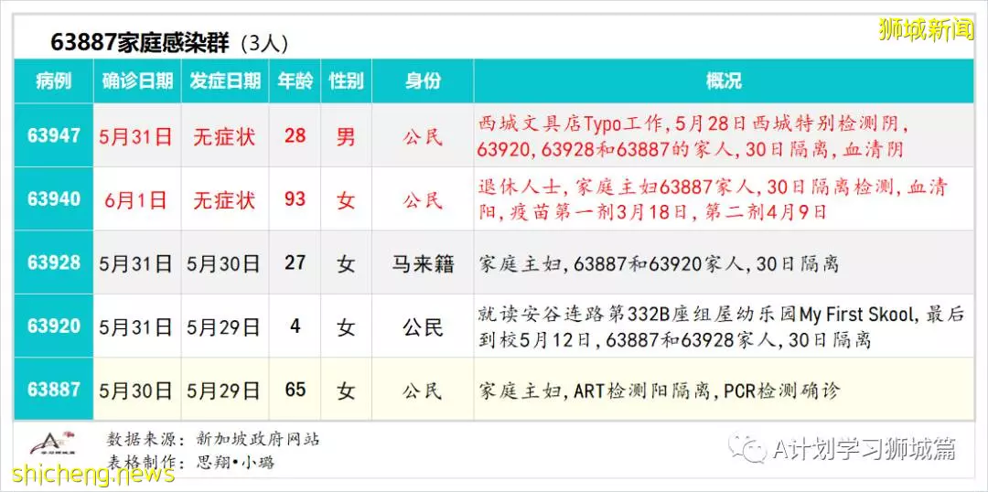Click gender "女" in row 63887
The height and width of the screenshot is (492, 988).
click(x=346, y=390)
